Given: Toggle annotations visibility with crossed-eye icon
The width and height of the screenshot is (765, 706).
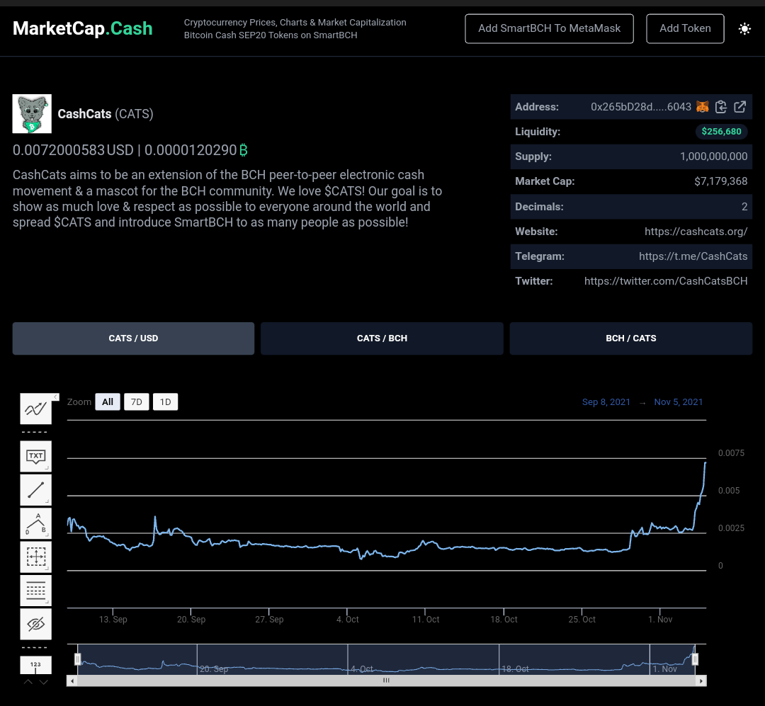Looking at the screenshot, I should click(x=35, y=624).
